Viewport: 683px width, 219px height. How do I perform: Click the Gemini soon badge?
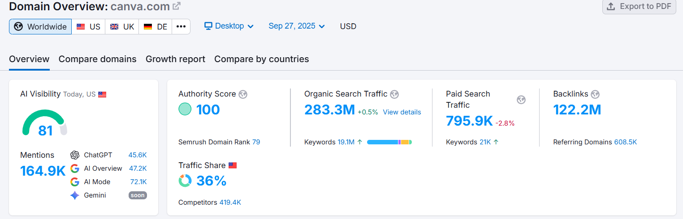138,195
